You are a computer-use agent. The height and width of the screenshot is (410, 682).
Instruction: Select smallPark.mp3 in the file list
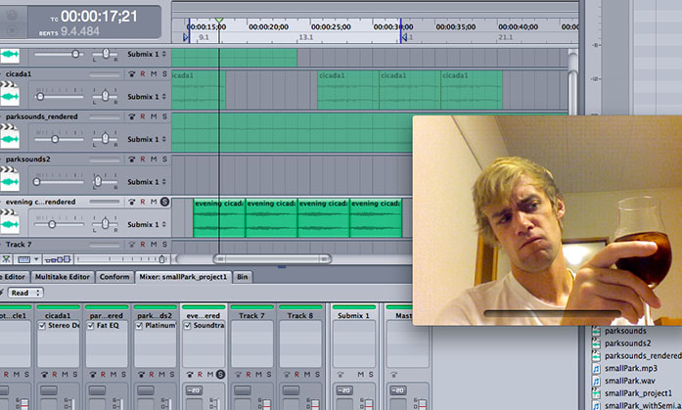coord(629,369)
